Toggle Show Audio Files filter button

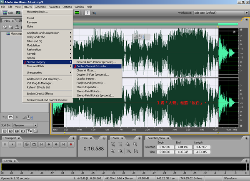tap(5, 131)
